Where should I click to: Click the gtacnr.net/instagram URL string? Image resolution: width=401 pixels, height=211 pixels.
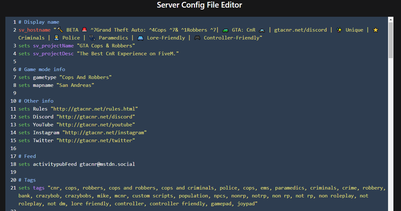click(x=105, y=133)
